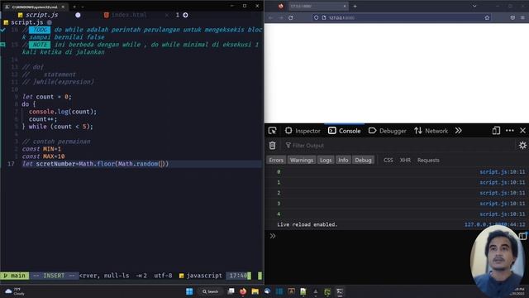The width and height of the screenshot is (529, 298).
Task: Open the taskbar clock
Action: point(517,291)
